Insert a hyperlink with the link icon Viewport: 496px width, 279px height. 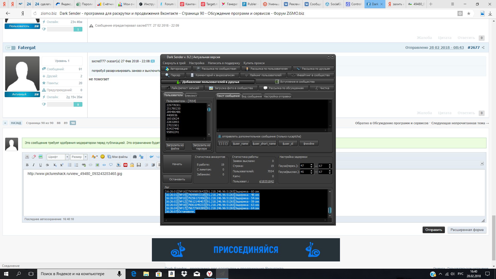(84, 165)
